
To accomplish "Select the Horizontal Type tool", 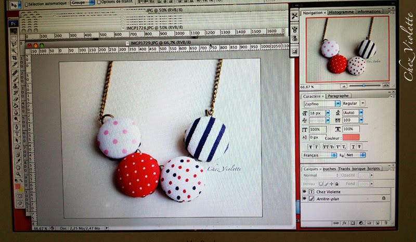I will [x=17, y=134].
